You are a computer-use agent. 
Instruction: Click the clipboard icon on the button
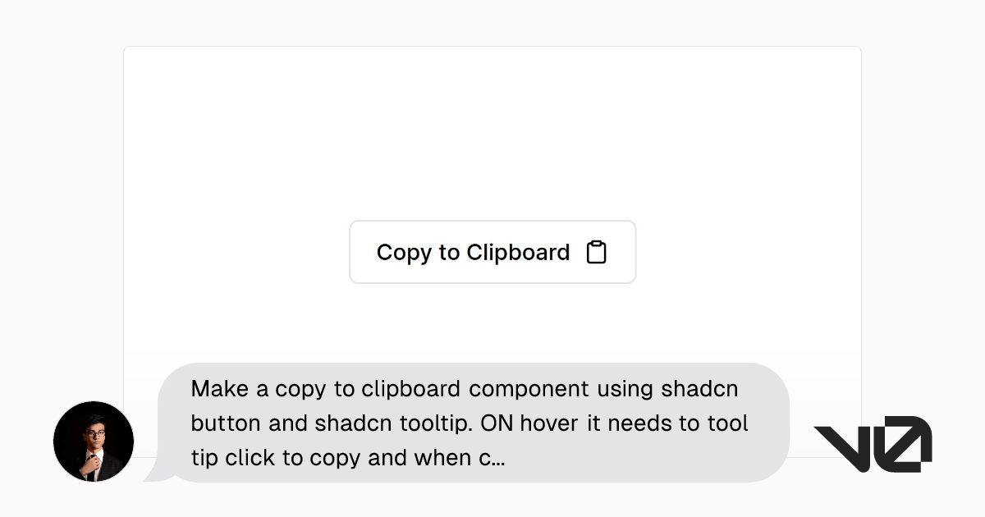point(598,252)
